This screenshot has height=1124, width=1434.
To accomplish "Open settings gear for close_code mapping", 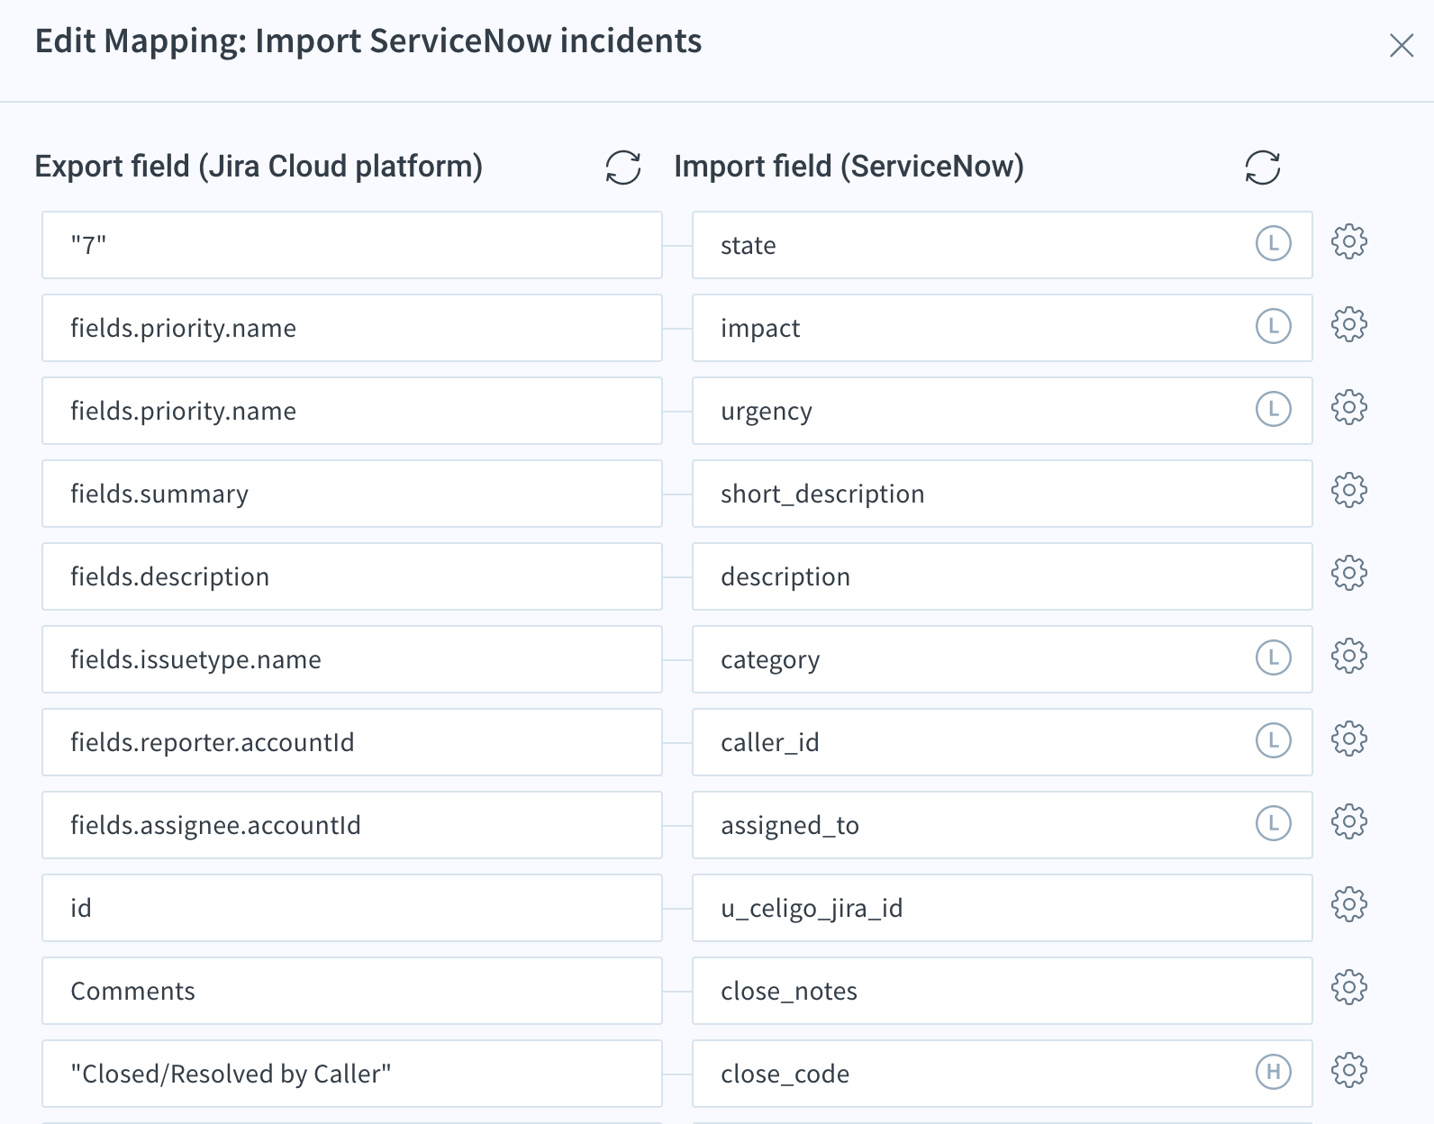I will coord(1349,1070).
